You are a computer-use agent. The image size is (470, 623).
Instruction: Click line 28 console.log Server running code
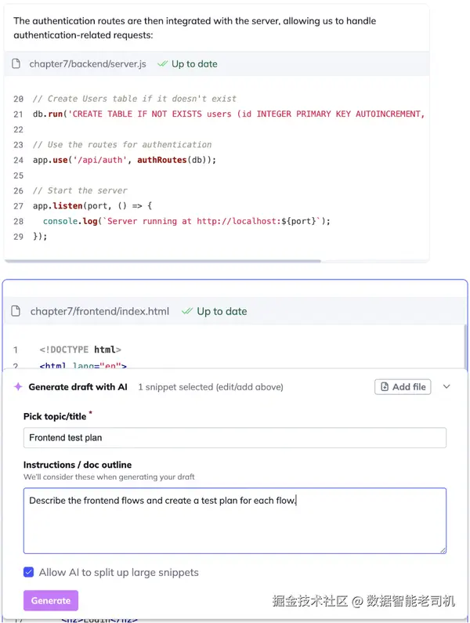(x=186, y=221)
